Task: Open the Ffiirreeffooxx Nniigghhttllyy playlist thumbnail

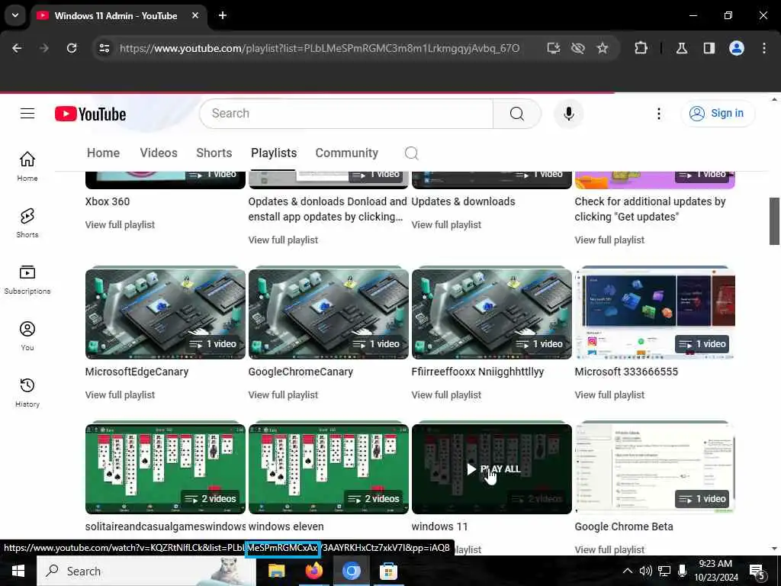Action: pyautogui.click(x=492, y=314)
